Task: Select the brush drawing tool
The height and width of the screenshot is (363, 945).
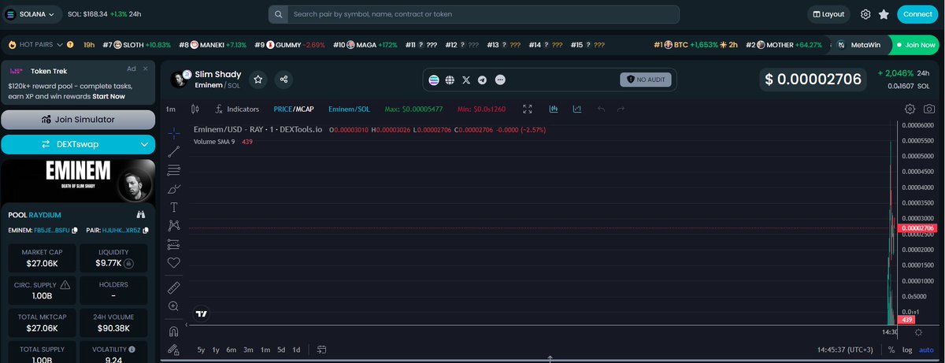Action: [x=174, y=189]
